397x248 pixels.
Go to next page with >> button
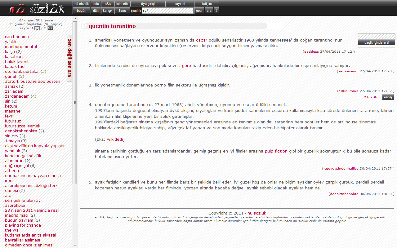click(50, 28)
